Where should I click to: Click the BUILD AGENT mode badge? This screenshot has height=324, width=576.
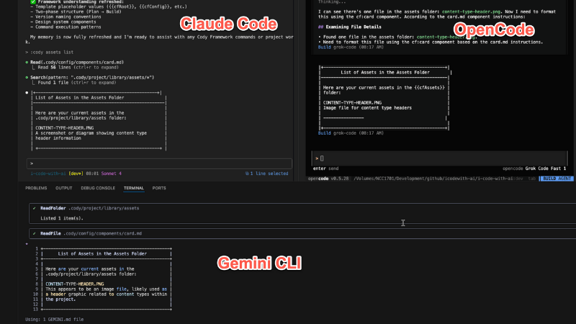click(558, 177)
